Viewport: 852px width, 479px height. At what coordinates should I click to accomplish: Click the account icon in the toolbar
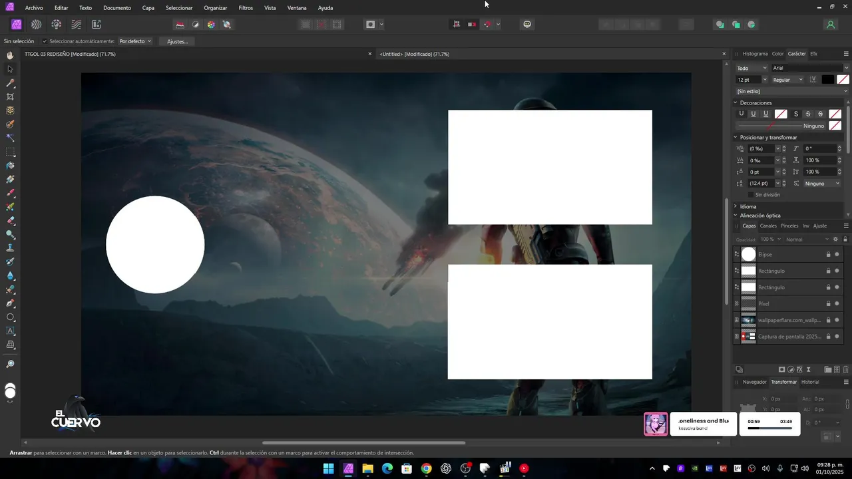[830, 25]
